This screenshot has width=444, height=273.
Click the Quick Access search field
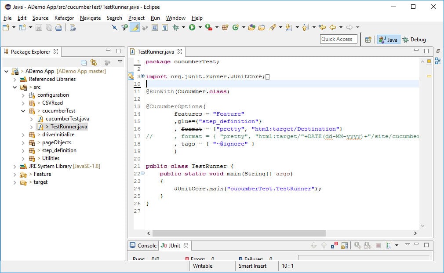[x=338, y=39]
